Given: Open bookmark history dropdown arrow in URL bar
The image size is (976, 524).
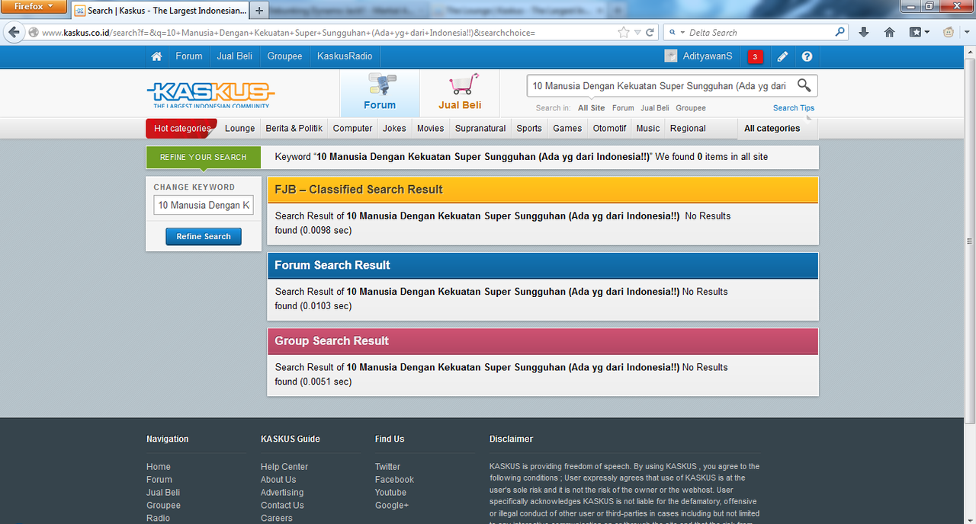Looking at the screenshot, I should (x=637, y=33).
